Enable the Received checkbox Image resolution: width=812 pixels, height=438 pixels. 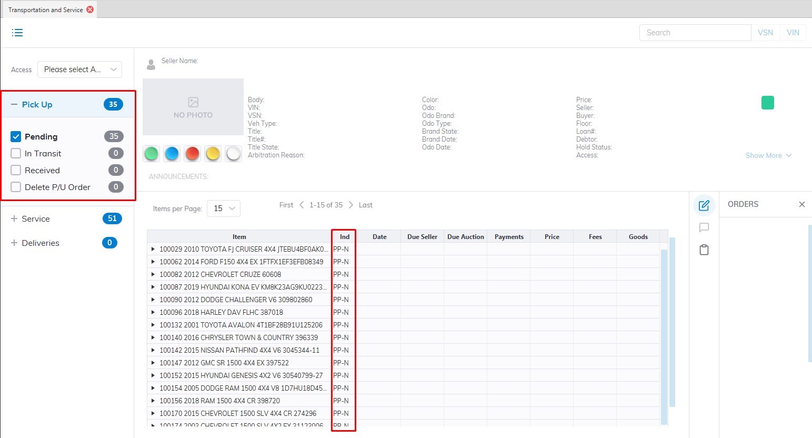click(x=16, y=170)
